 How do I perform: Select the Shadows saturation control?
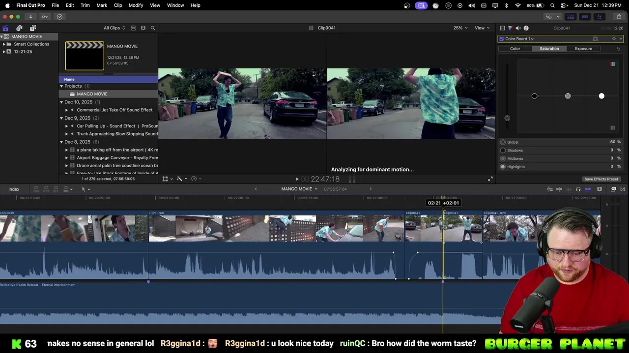[x=561, y=151]
